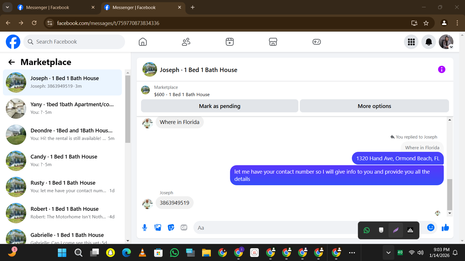Image resolution: width=465 pixels, height=261 pixels.
Task: Click the Facebook logo
Action: point(13,42)
